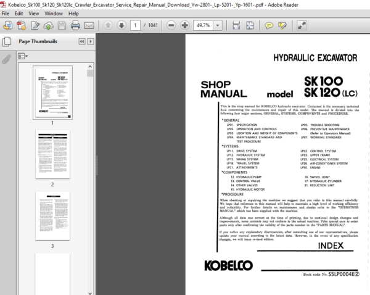The height and width of the screenshot is (295, 370).
Task: Click the Print icon in toolbar
Action: 75,26
